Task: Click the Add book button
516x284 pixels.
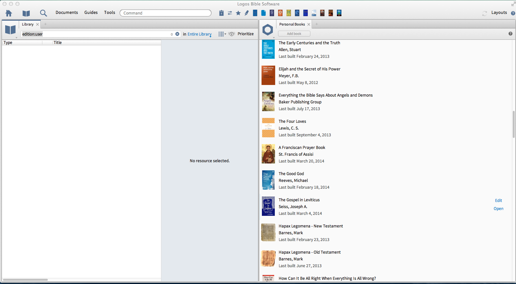Action: 294,34
